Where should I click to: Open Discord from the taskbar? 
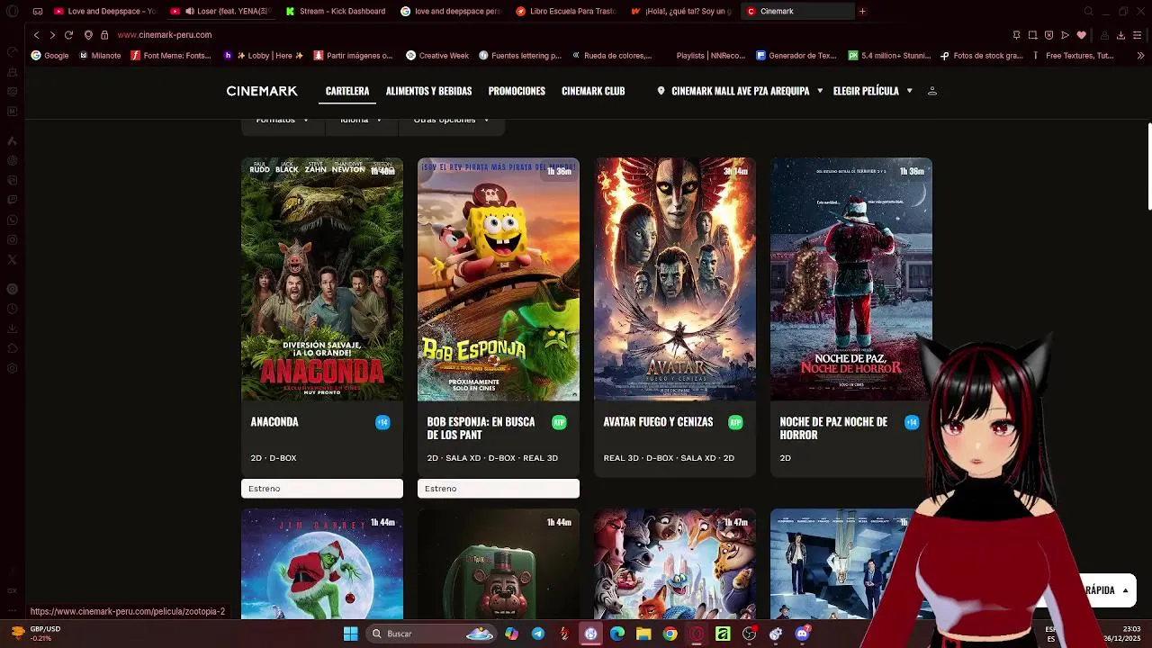pos(802,634)
